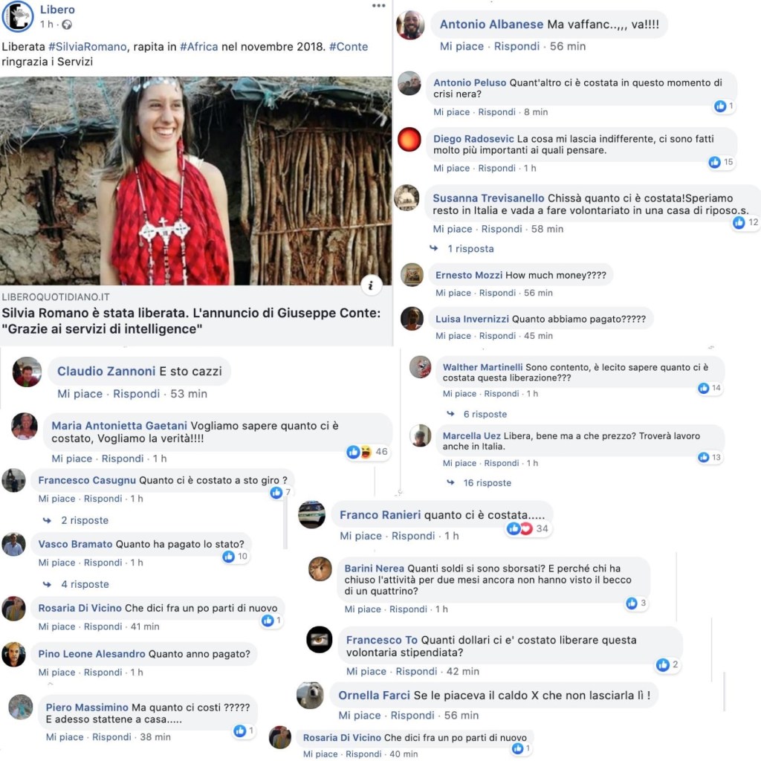View reactions on Maria Antonietta Gaetani's comment

tap(367, 452)
